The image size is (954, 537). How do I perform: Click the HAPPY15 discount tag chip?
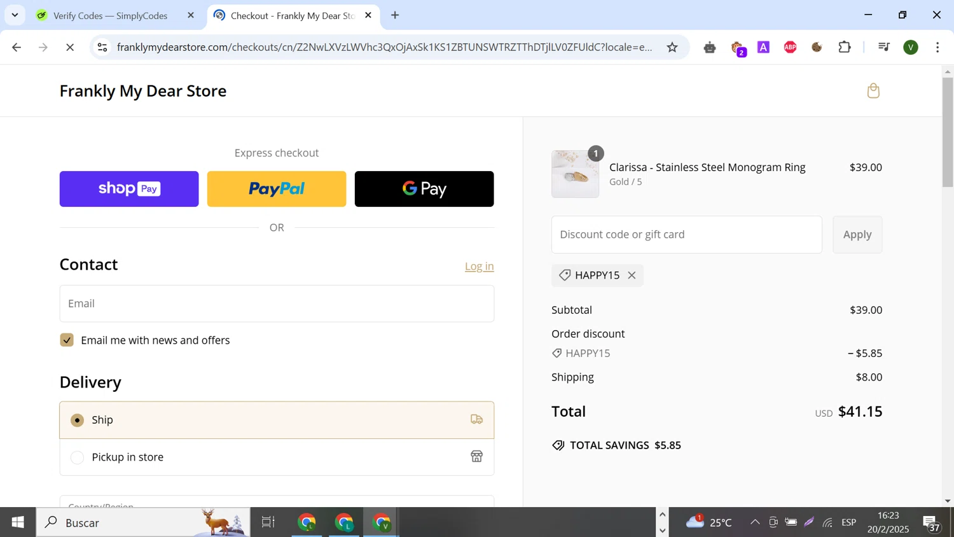click(597, 275)
